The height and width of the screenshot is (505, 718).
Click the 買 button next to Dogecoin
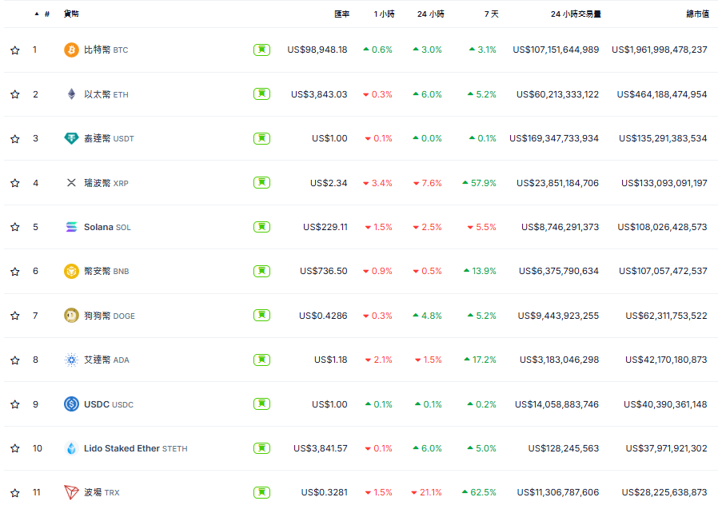261,316
